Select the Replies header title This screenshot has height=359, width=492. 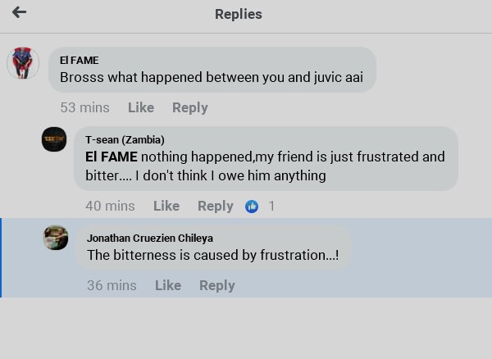239,14
